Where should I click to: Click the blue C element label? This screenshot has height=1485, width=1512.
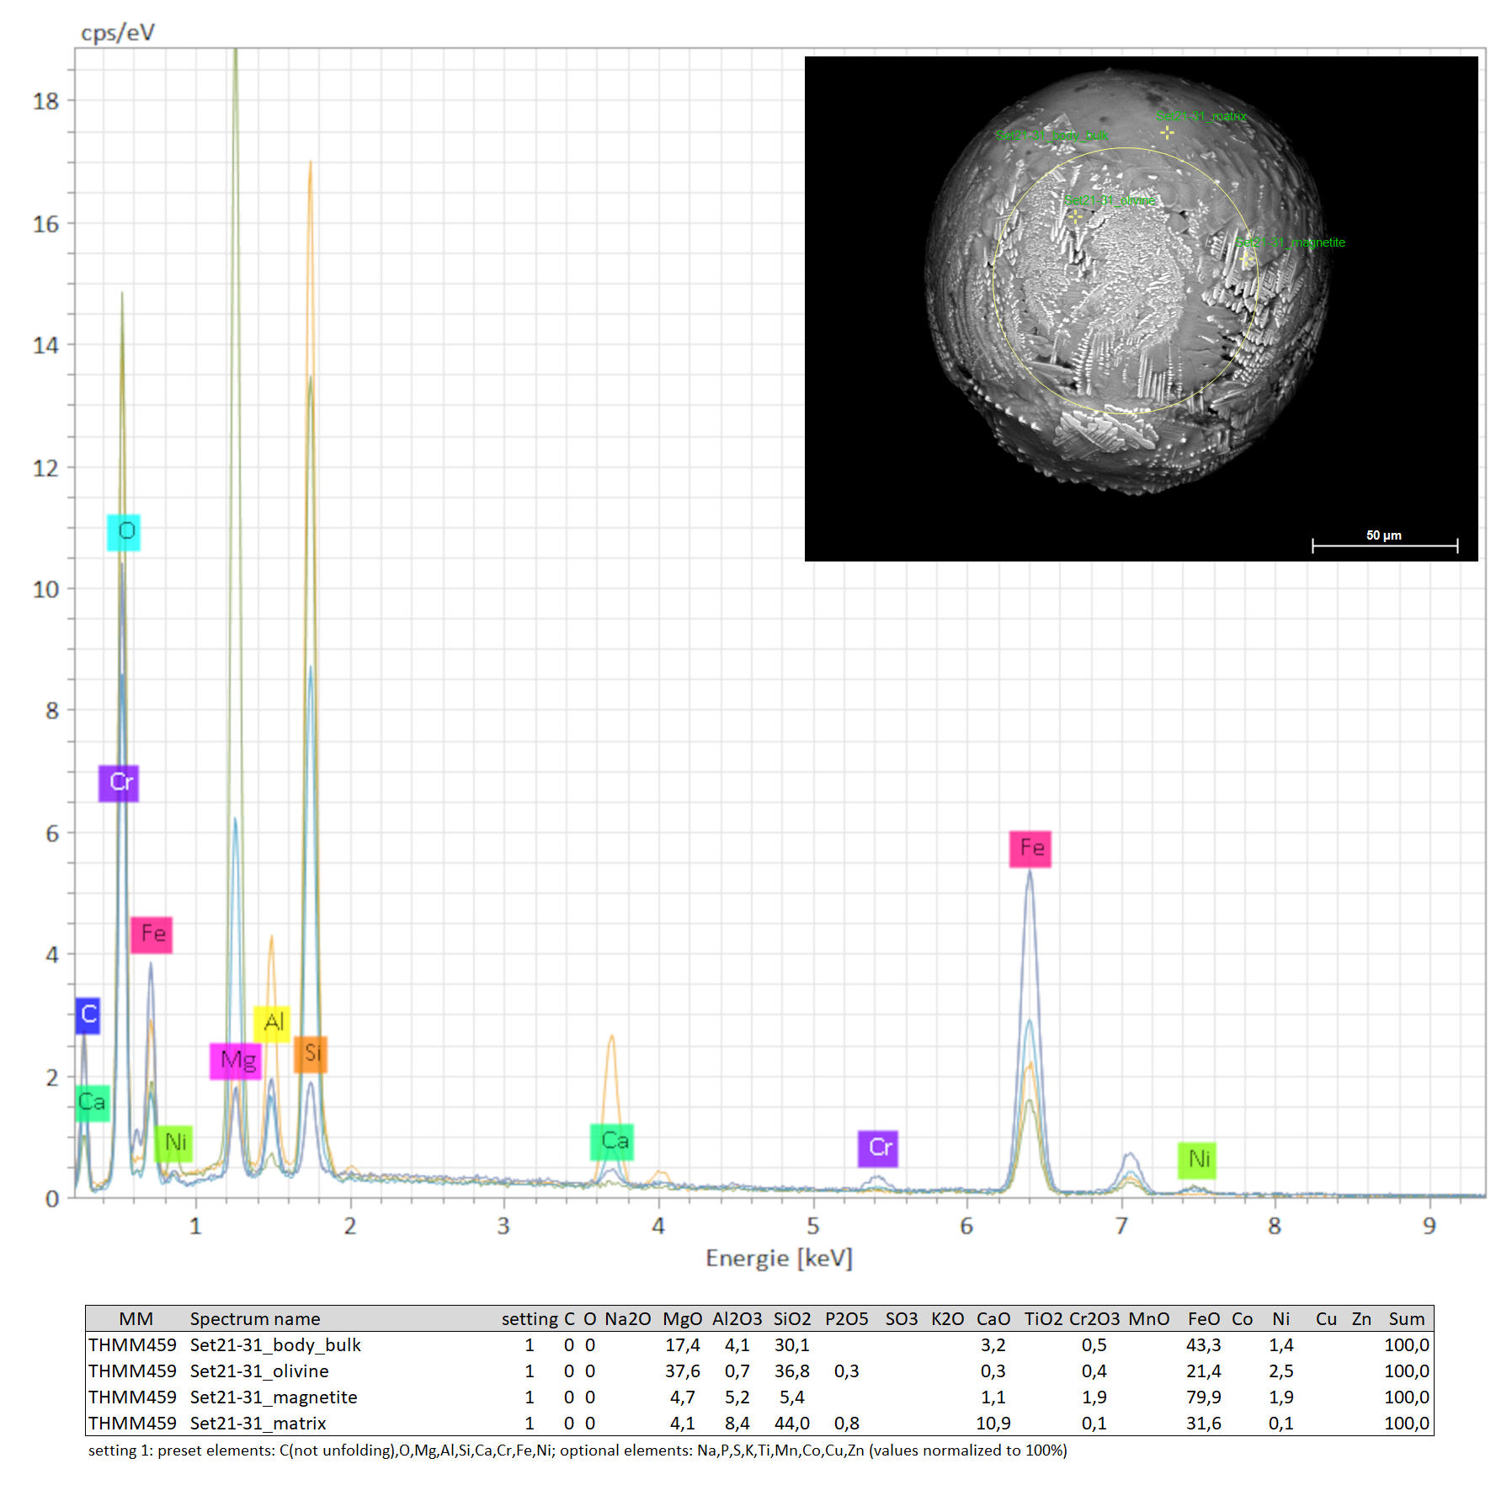click(x=88, y=1015)
